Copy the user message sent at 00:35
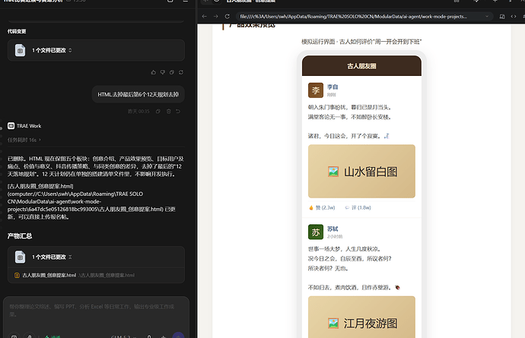525x338 pixels. pyautogui.click(x=158, y=112)
